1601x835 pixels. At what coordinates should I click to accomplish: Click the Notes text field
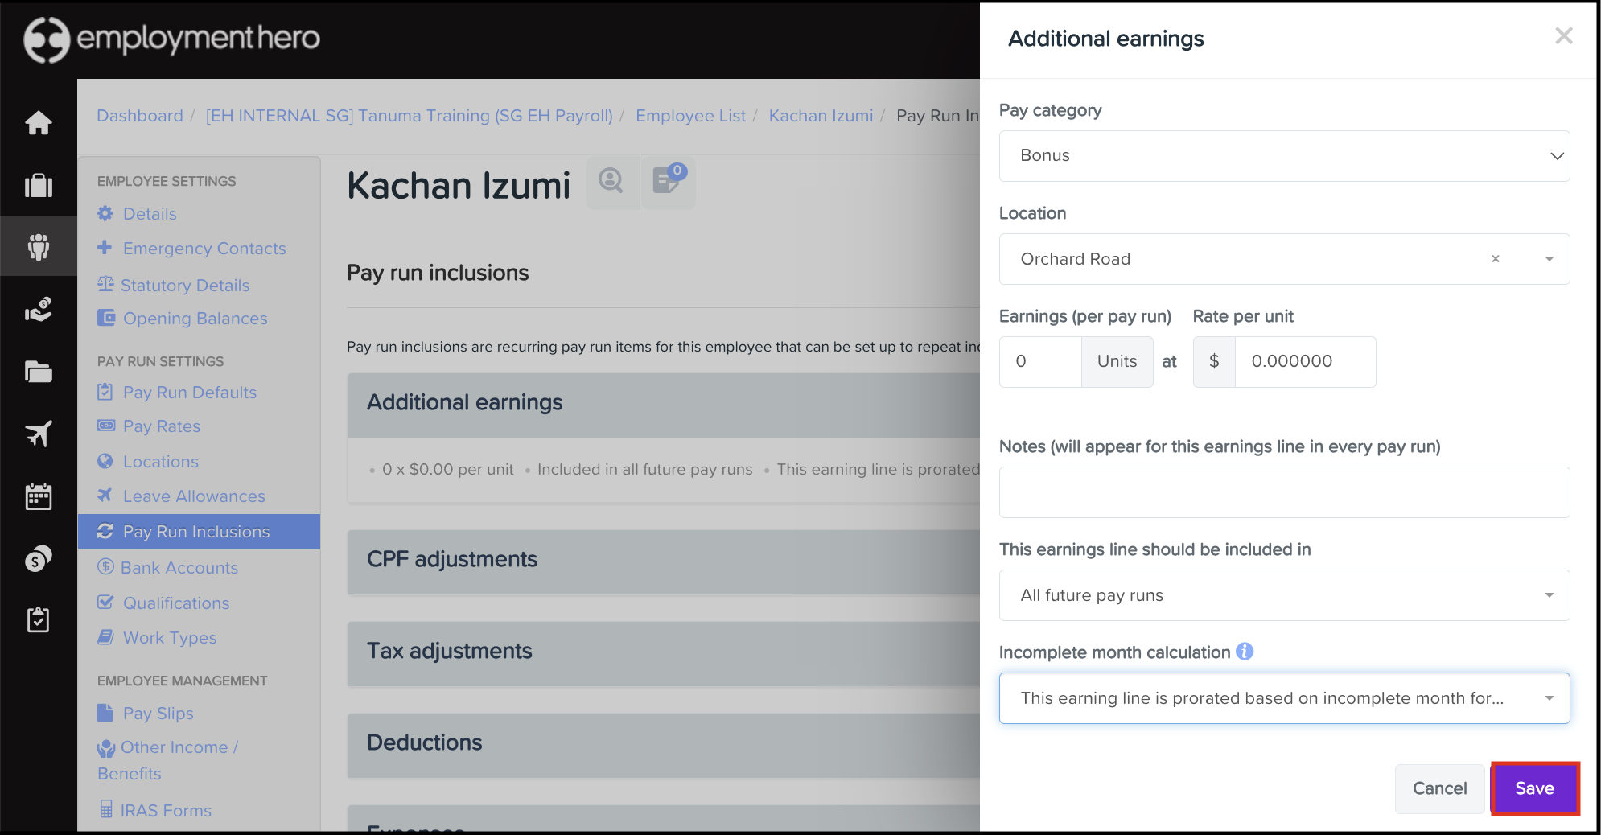1284,492
